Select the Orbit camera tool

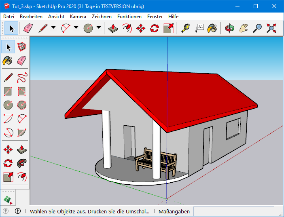coord(230,28)
